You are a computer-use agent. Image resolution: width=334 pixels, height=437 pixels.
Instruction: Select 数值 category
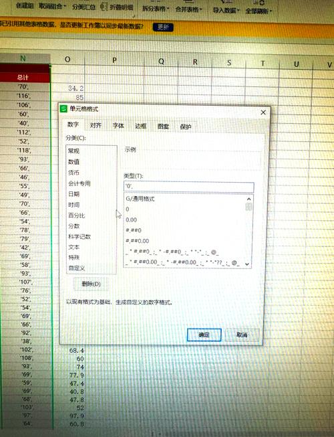(92, 162)
